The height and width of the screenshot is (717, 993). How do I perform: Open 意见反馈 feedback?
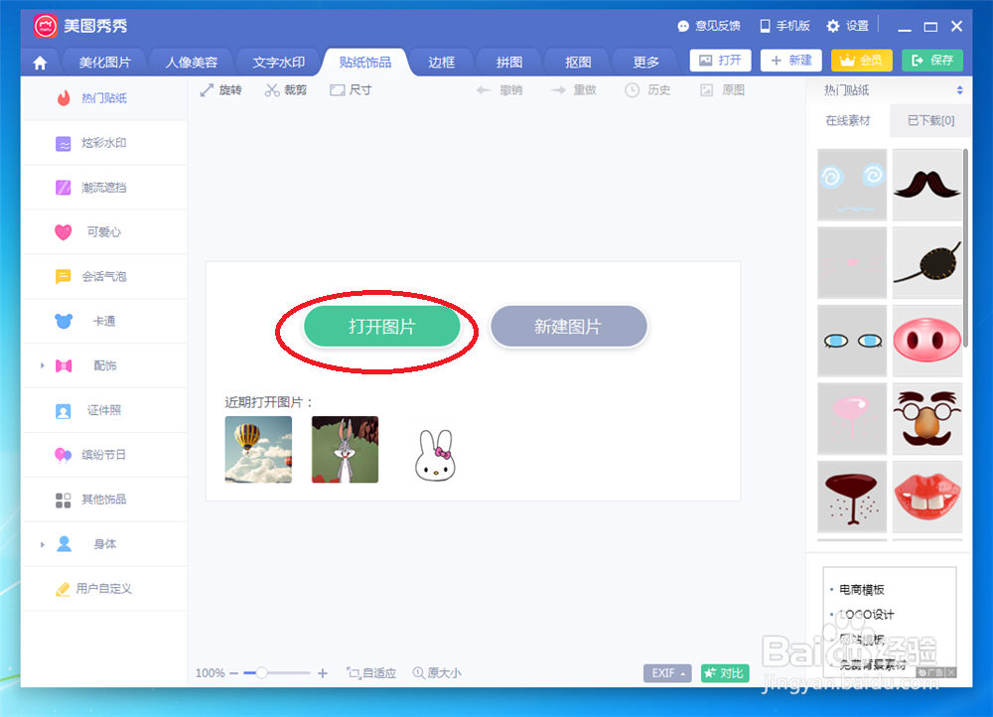(x=709, y=26)
